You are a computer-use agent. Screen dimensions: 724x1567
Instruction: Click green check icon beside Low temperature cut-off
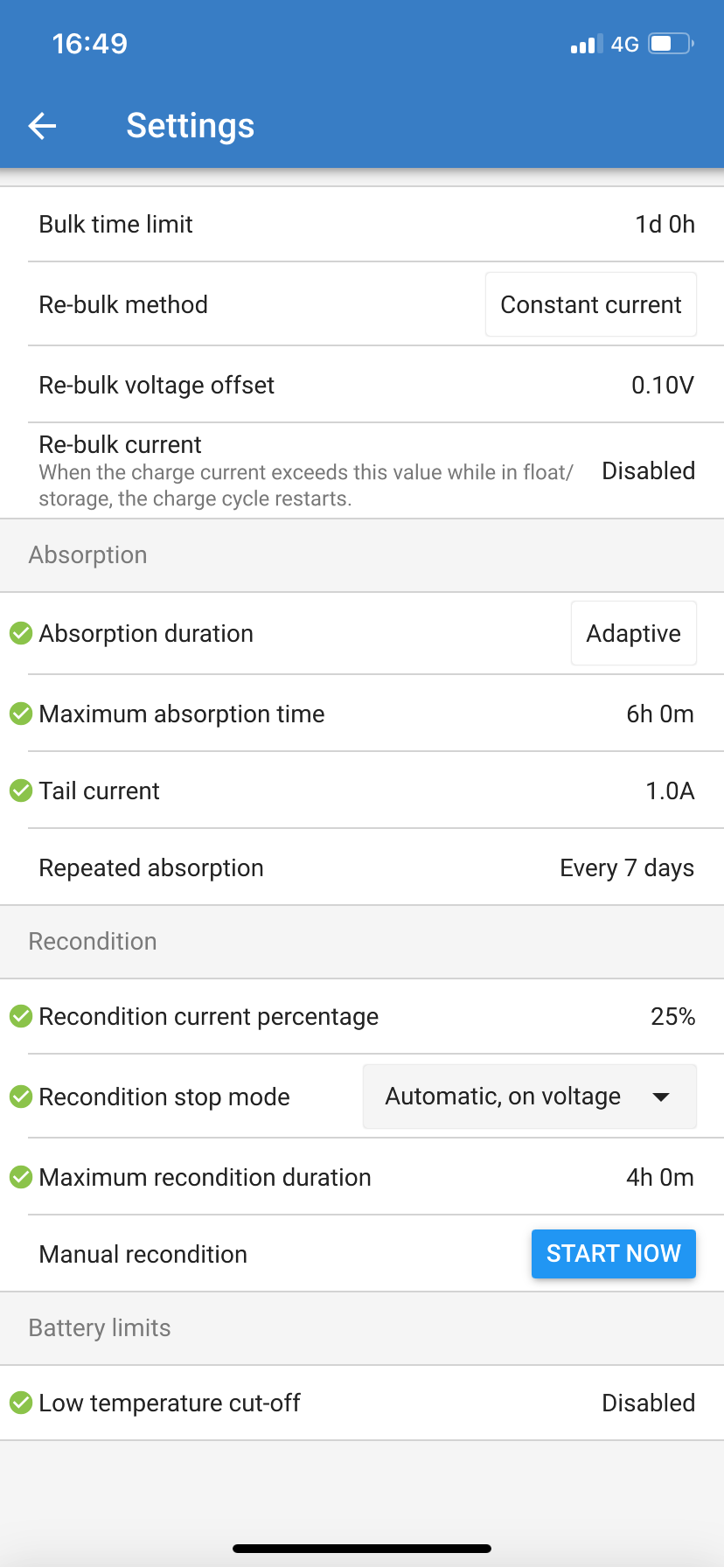click(21, 1403)
